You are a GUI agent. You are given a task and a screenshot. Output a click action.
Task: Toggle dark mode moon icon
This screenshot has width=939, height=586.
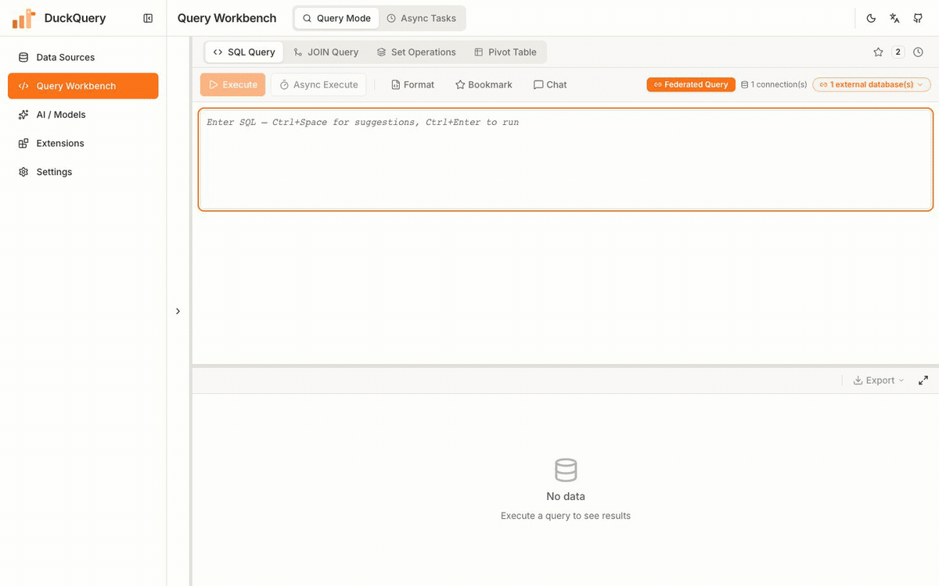871,18
